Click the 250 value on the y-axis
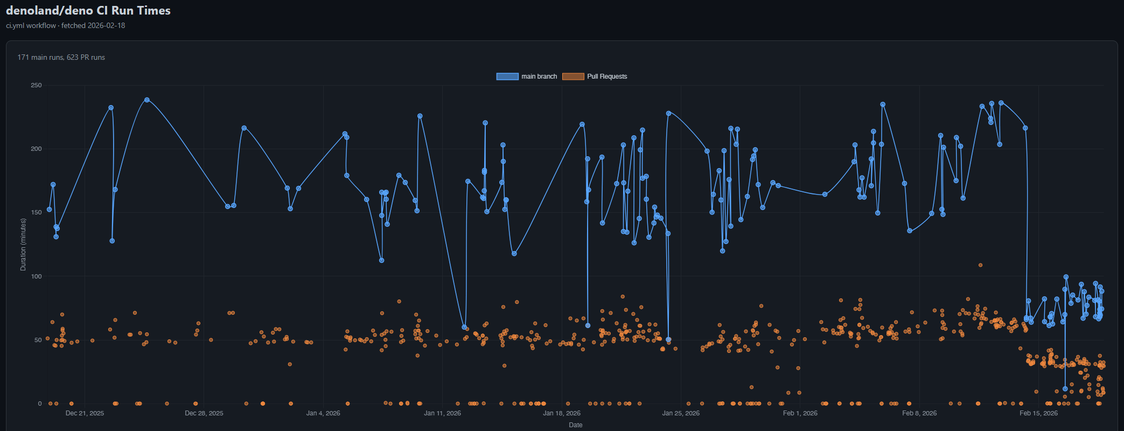The height and width of the screenshot is (431, 1124). (x=36, y=85)
